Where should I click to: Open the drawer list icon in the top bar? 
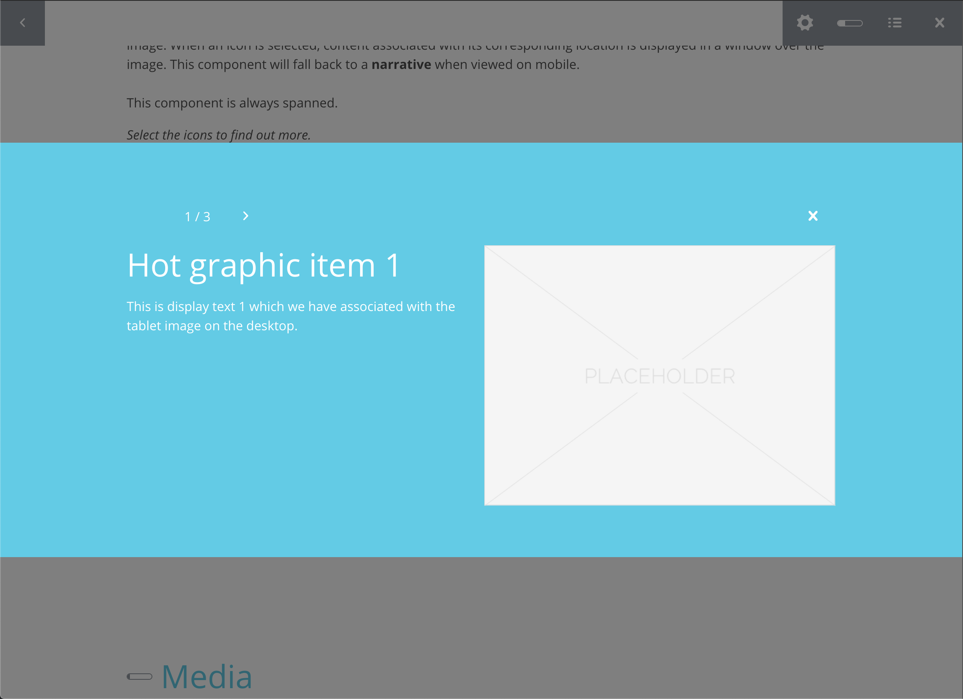click(894, 22)
